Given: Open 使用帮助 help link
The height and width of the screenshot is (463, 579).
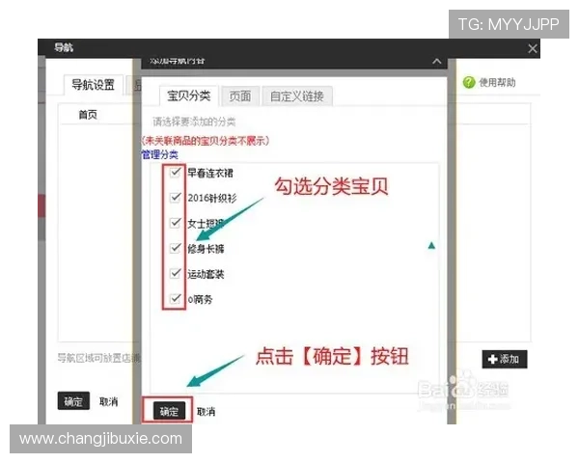Looking at the screenshot, I should (x=497, y=82).
